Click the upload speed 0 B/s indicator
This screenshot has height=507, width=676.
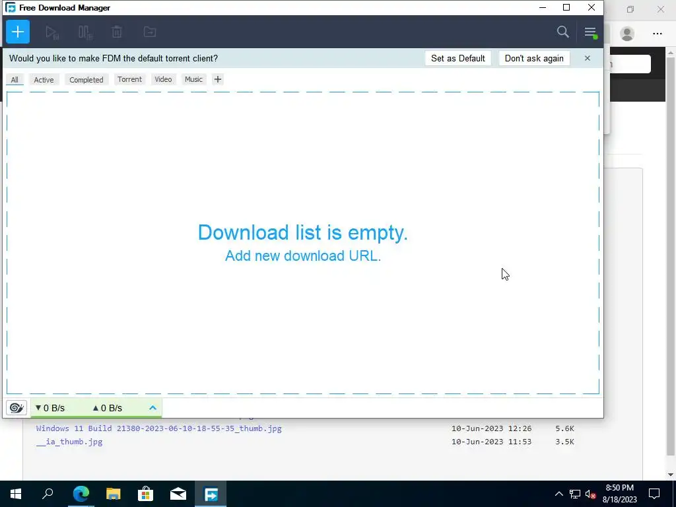click(108, 408)
